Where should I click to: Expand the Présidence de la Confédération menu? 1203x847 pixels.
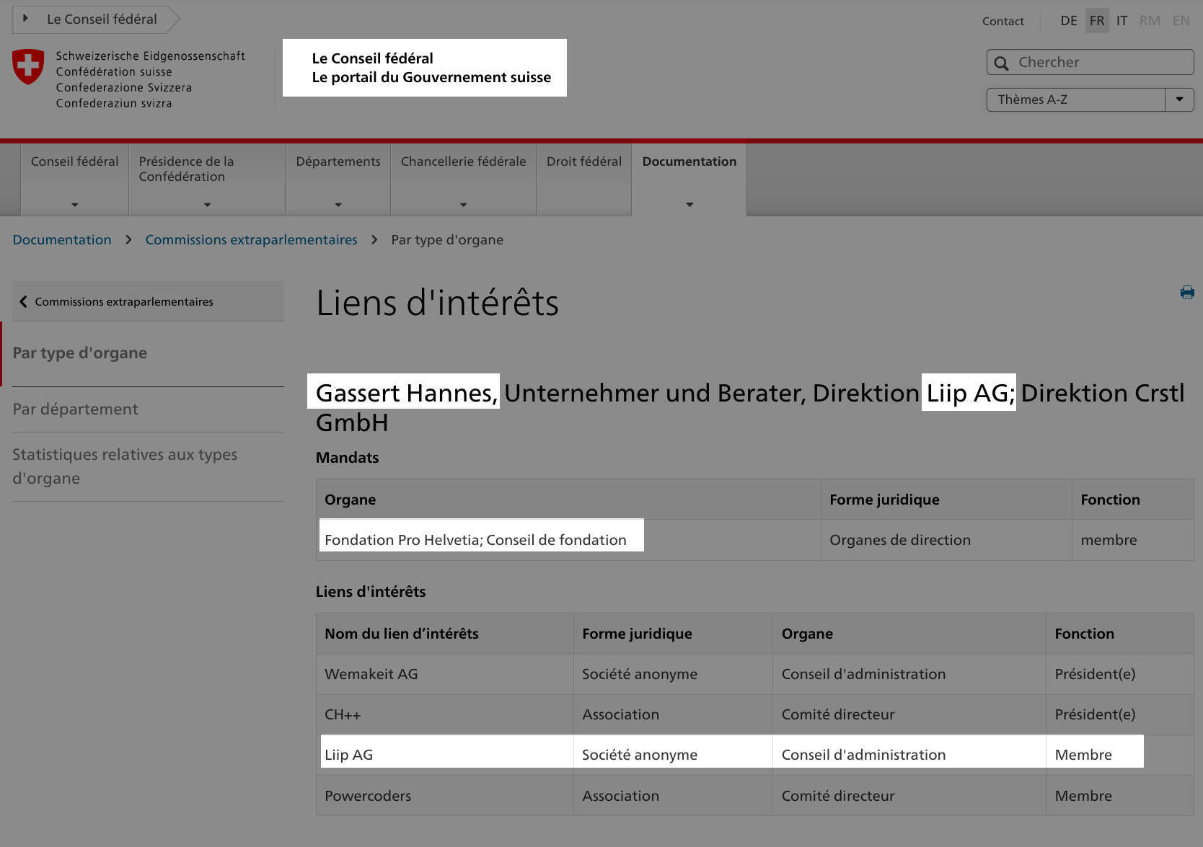tap(207, 205)
